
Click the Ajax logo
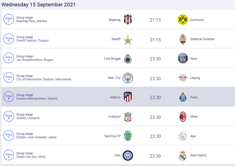[x=183, y=136]
